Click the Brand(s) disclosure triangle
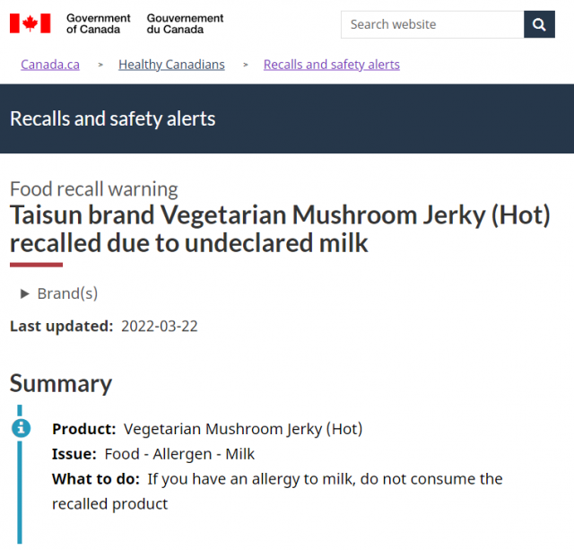Screen dimensions: 574x550 tap(24, 293)
